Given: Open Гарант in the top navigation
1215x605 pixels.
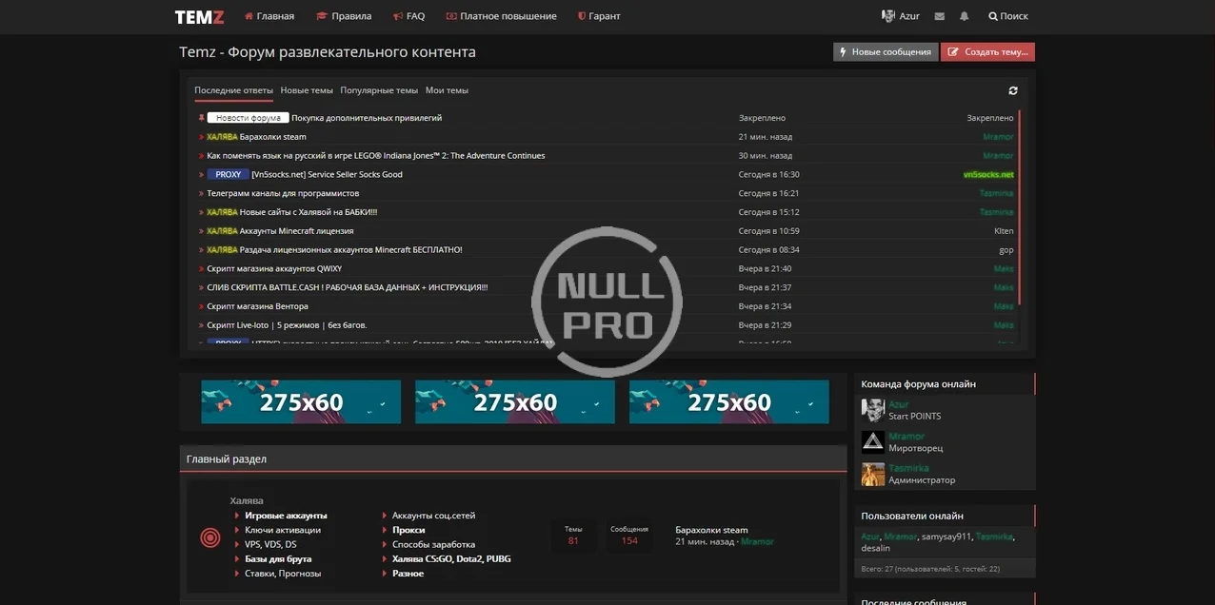Looking at the screenshot, I should [599, 16].
